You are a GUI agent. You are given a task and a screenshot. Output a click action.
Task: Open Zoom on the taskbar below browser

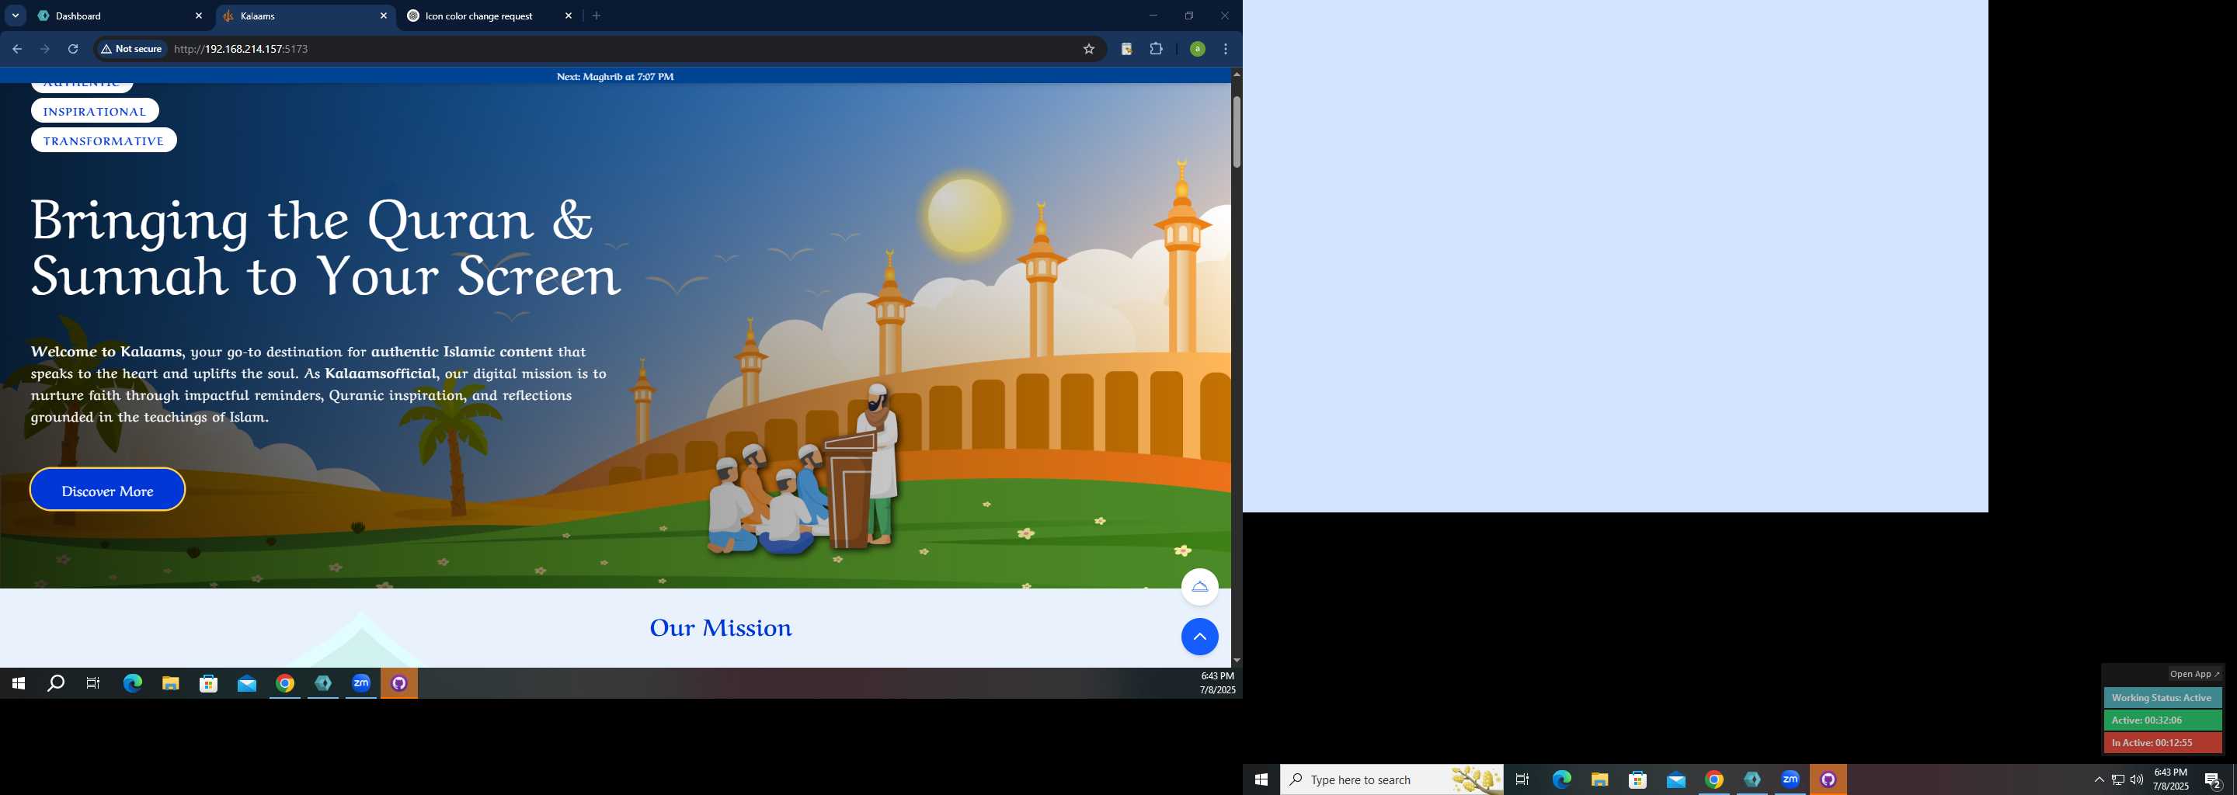361,684
